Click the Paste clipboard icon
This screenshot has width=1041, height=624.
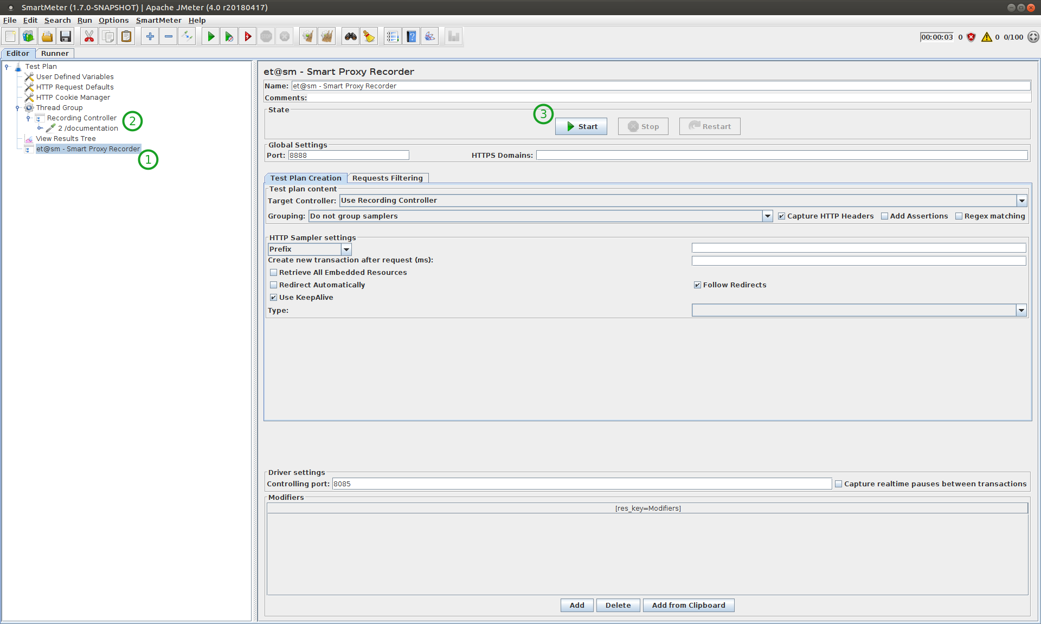126,36
